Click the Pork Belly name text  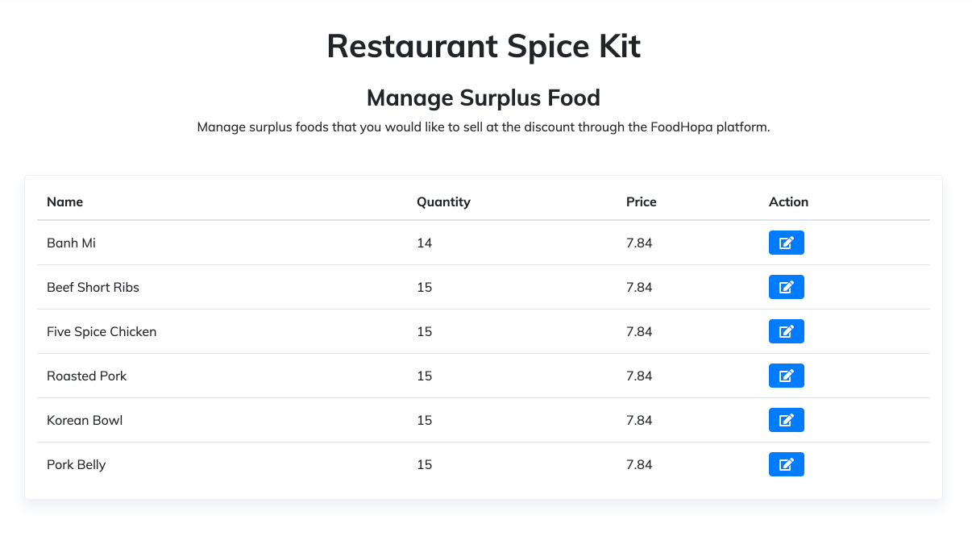click(x=76, y=464)
